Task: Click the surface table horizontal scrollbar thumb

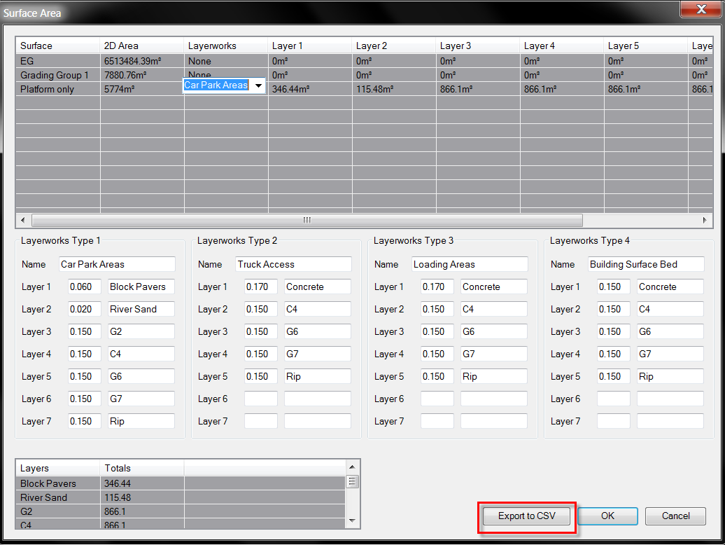Action: [x=307, y=220]
